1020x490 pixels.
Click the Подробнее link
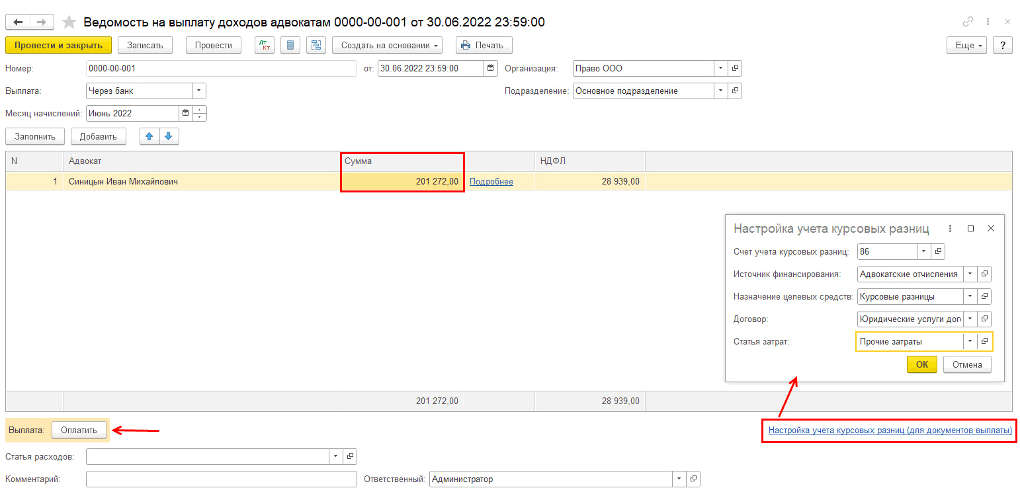(491, 182)
